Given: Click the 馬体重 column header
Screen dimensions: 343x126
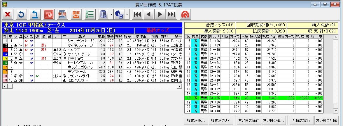Looking at the screenshot, I should tap(141, 37).
